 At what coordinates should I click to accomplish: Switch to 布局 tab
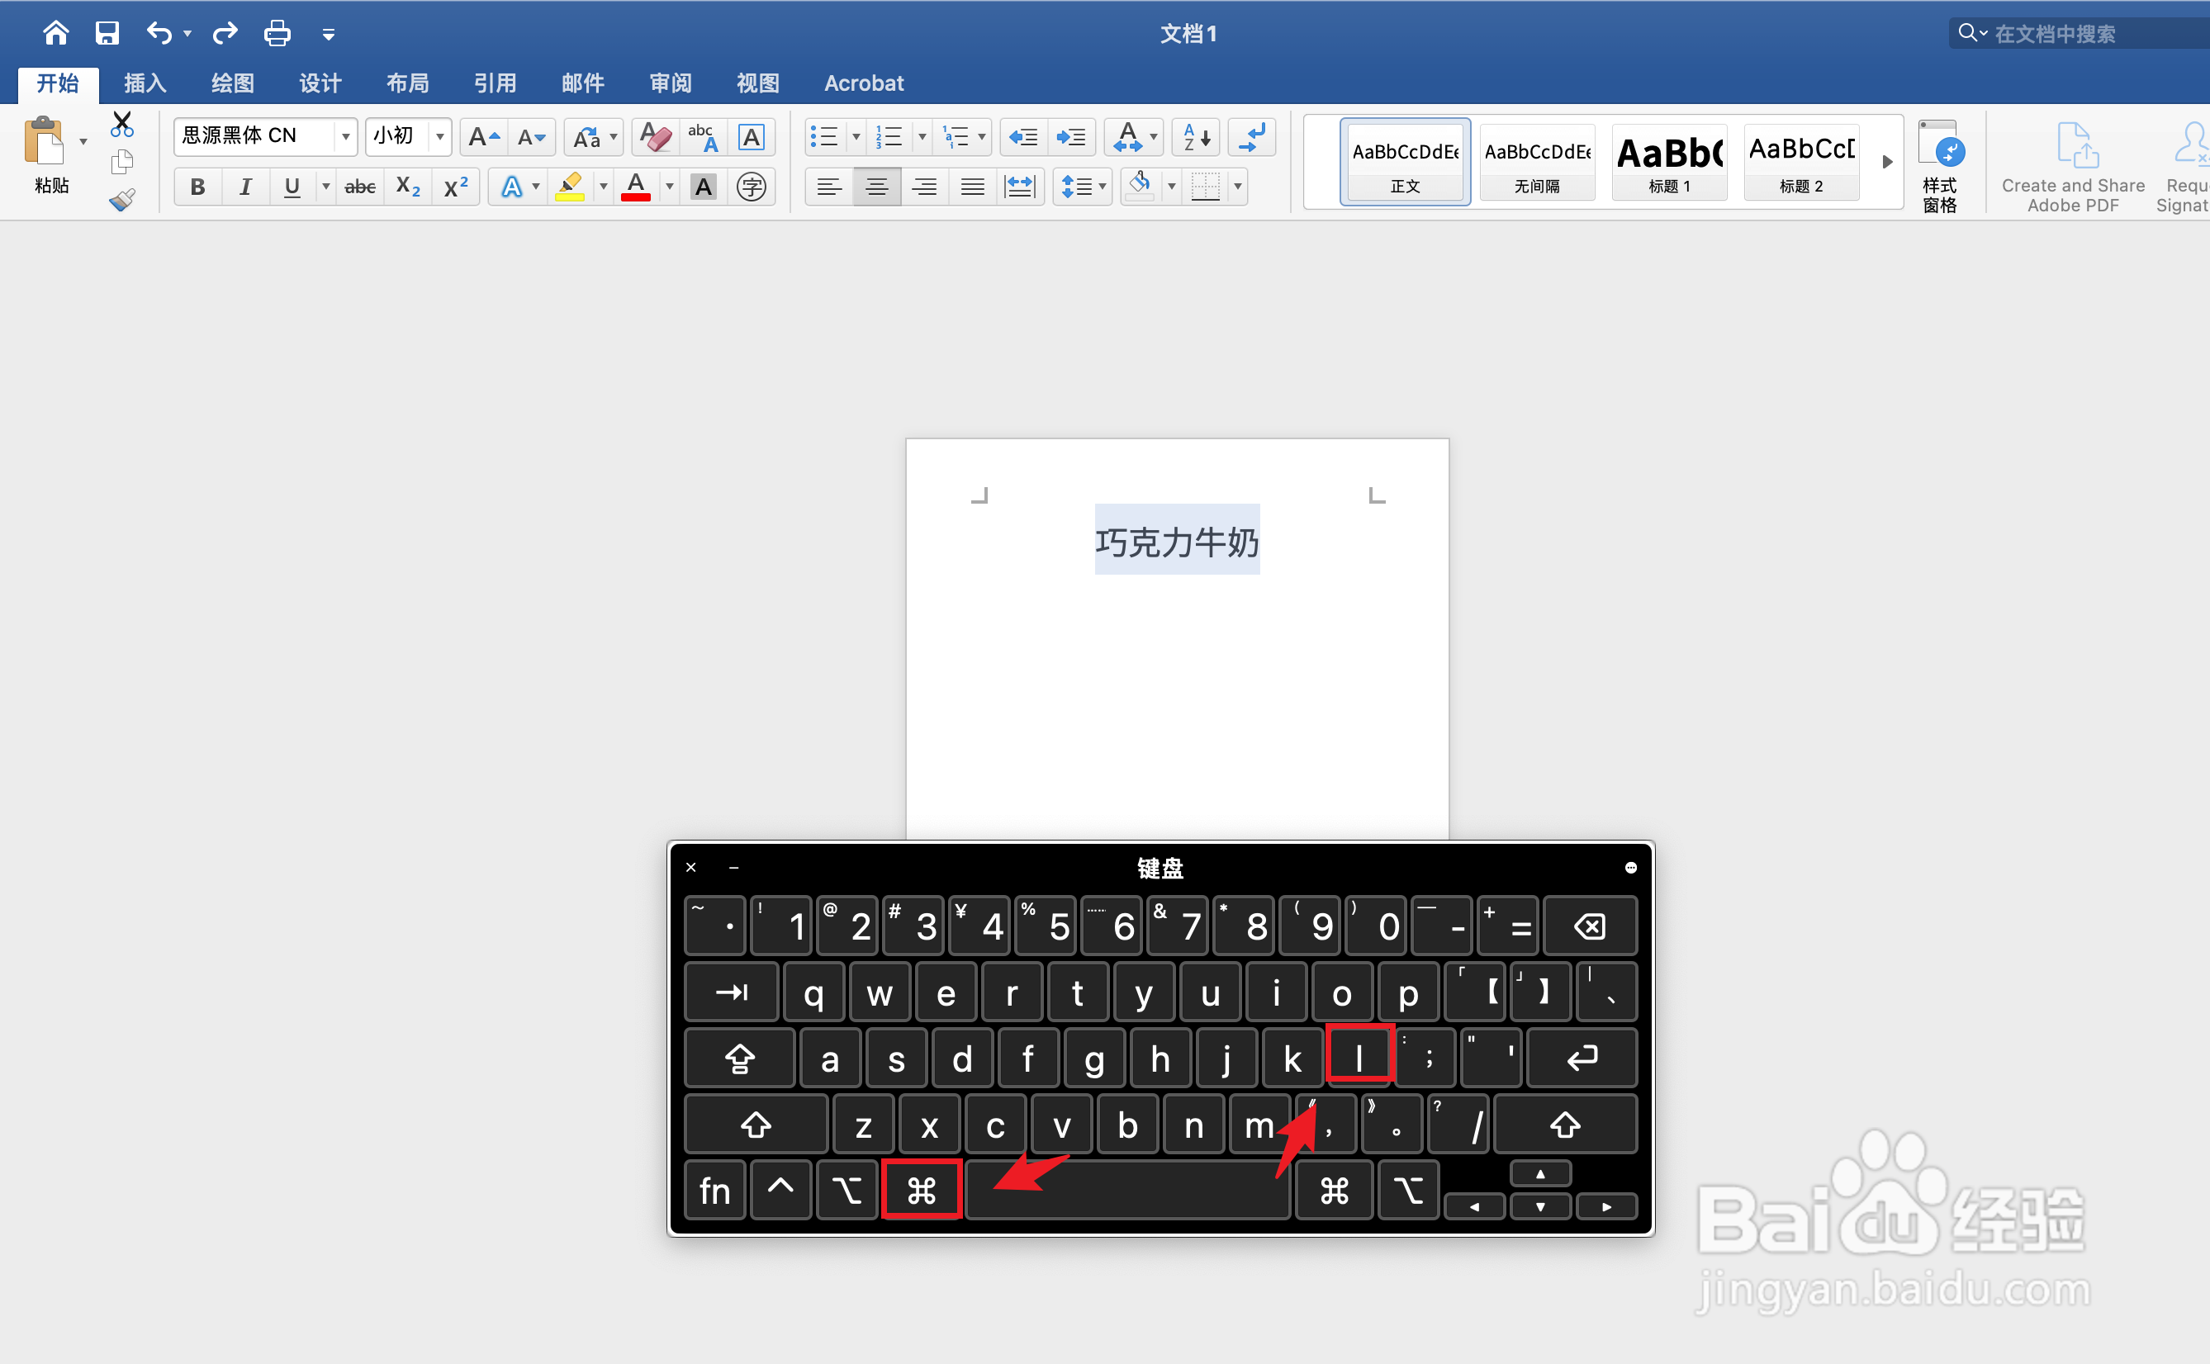pos(408,83)
